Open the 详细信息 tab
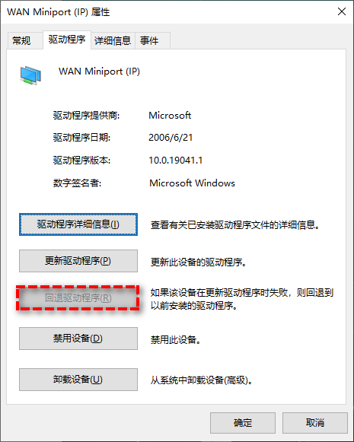 [x=113, y=41]
